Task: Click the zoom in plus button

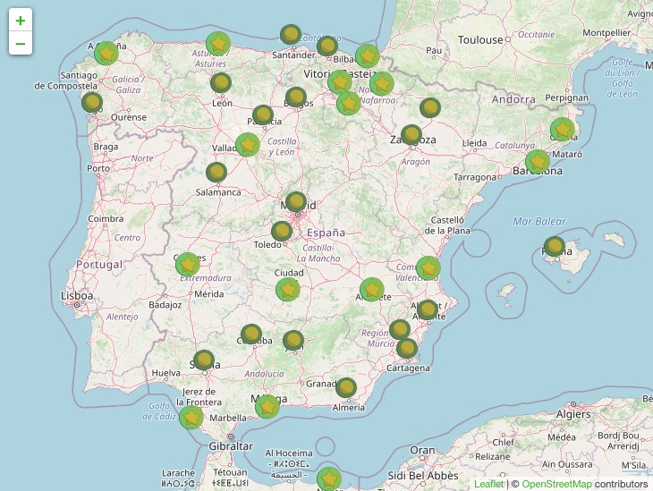Action: click(x=21, y=21)
